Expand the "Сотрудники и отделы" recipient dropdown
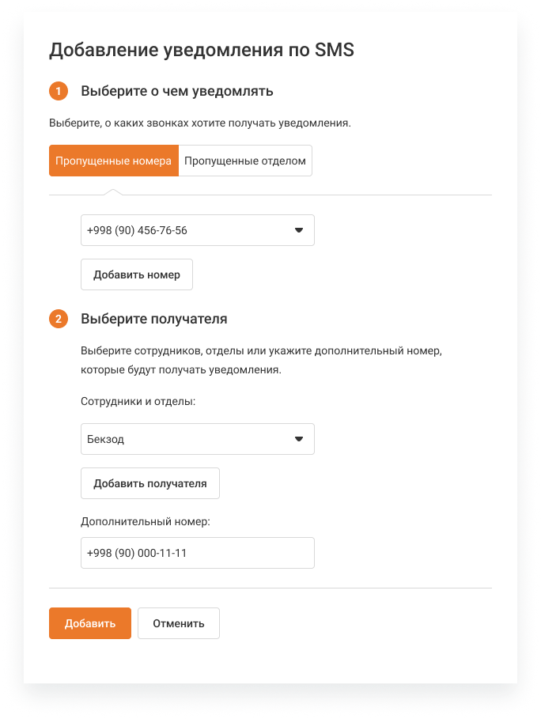This screenshot has height=719, width=541. pyautogui.click(x=190, y=439)
